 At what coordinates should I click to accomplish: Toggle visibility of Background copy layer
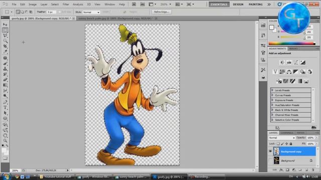click(270, 151)
